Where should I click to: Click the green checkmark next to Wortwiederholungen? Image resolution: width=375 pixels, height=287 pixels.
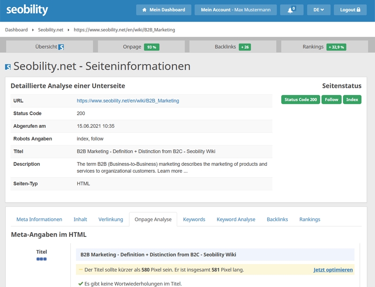coord(80,283)
